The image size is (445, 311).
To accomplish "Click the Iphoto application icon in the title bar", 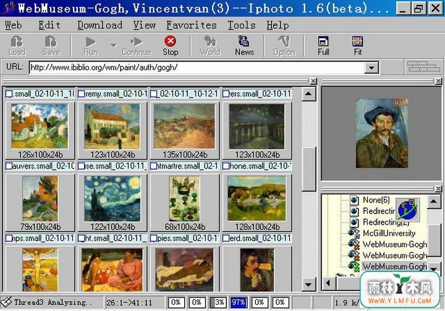I will pos(8,7).
